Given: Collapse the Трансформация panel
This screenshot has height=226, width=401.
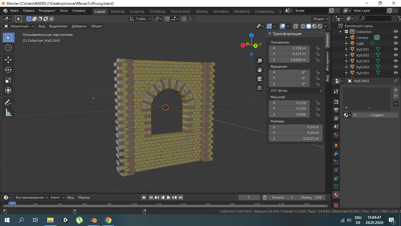Looking at the screenshot, I should pyautogui.click(x=269, y=34).
